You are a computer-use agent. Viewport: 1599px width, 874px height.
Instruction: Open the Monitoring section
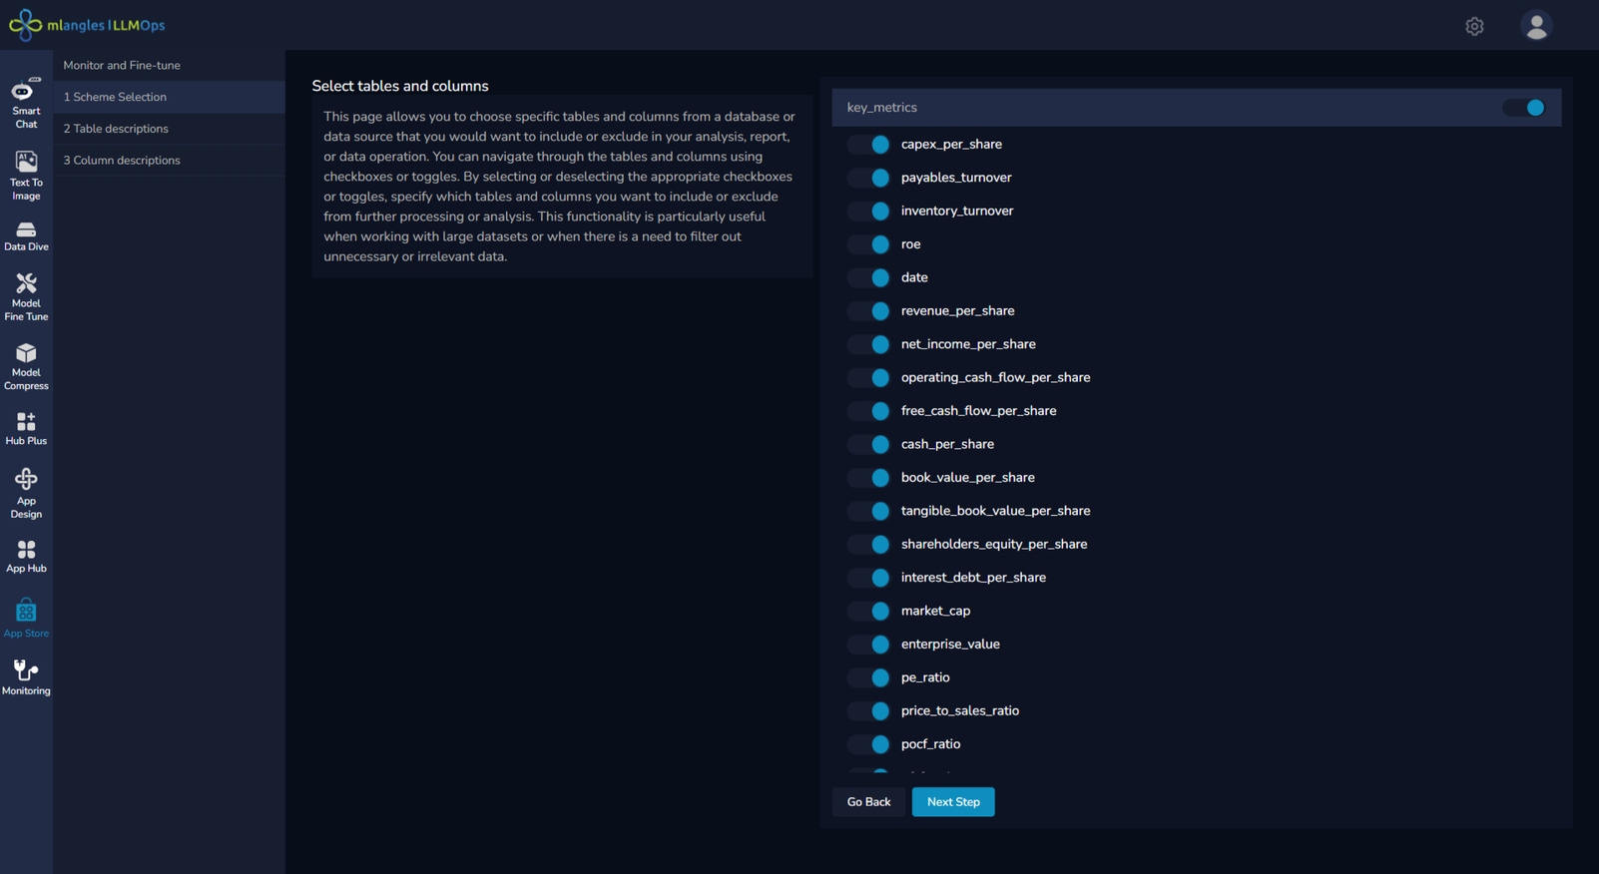click(x=26, y=677)
